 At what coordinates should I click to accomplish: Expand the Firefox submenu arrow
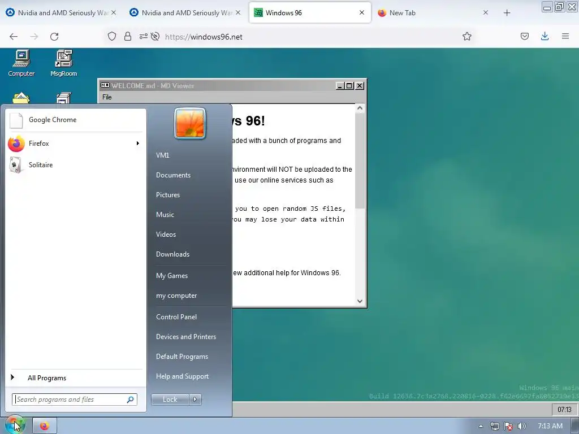(138, 143)
